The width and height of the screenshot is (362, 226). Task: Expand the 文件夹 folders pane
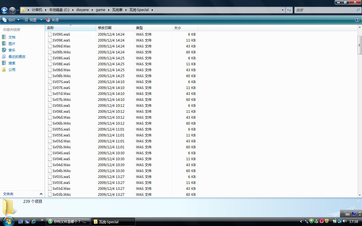point(41,194)
